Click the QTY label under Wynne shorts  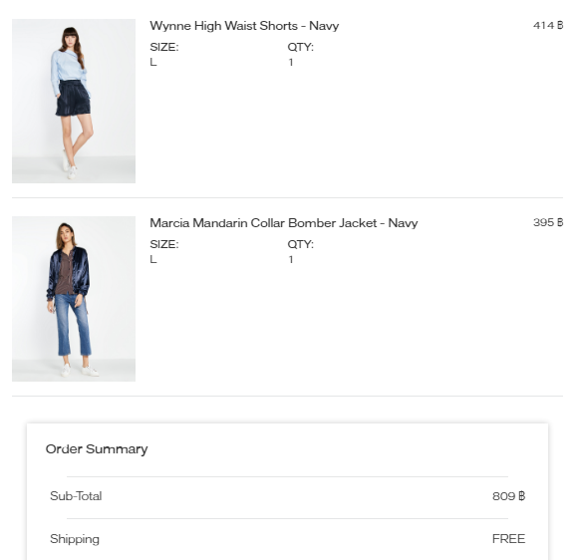point(300,47)
